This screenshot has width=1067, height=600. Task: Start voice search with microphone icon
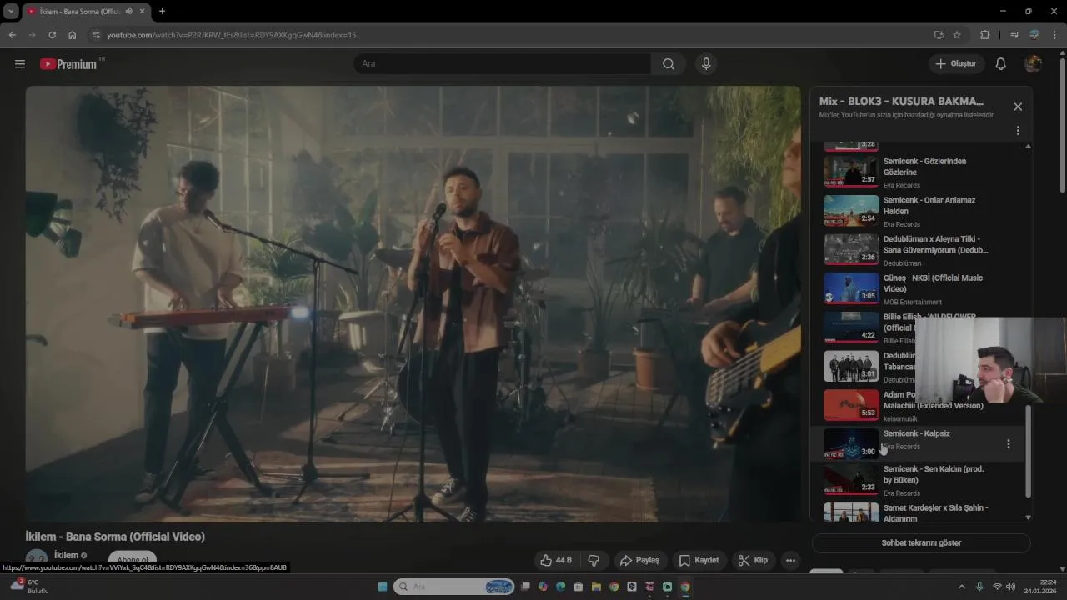(x=706, y=64)
